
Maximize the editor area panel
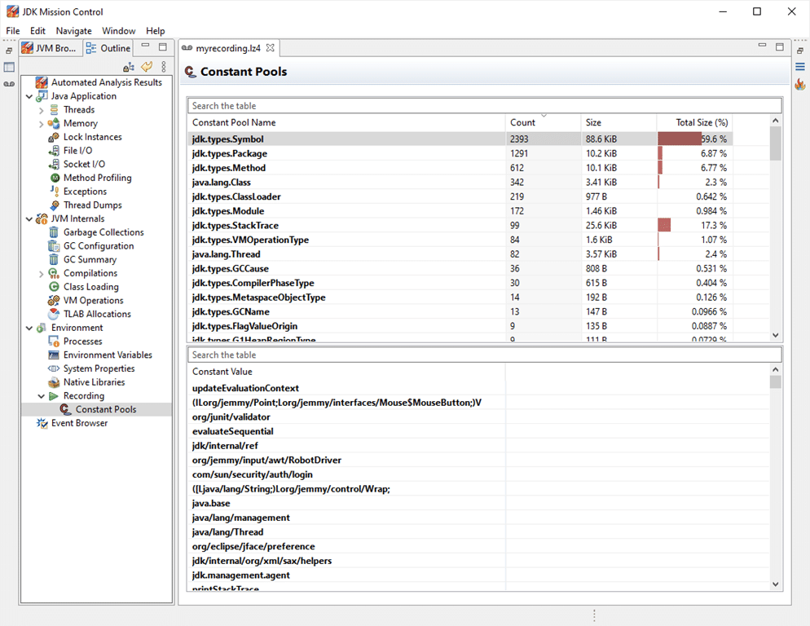pyautogui.click(x=780, y=46)
